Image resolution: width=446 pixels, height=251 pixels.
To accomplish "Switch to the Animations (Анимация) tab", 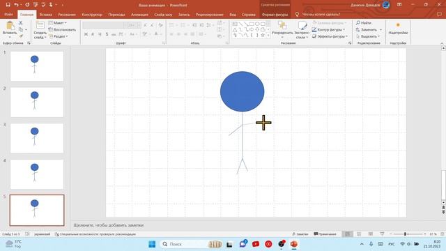I will coord(139,14).
